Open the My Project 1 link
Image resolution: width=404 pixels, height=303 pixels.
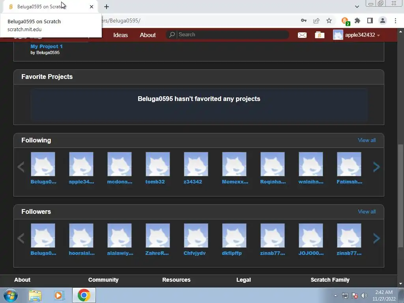click(47, 47)
